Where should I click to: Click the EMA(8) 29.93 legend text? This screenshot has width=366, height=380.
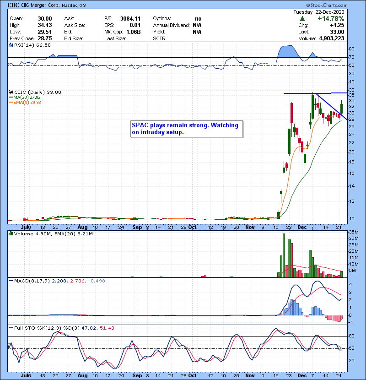point(27,102)
